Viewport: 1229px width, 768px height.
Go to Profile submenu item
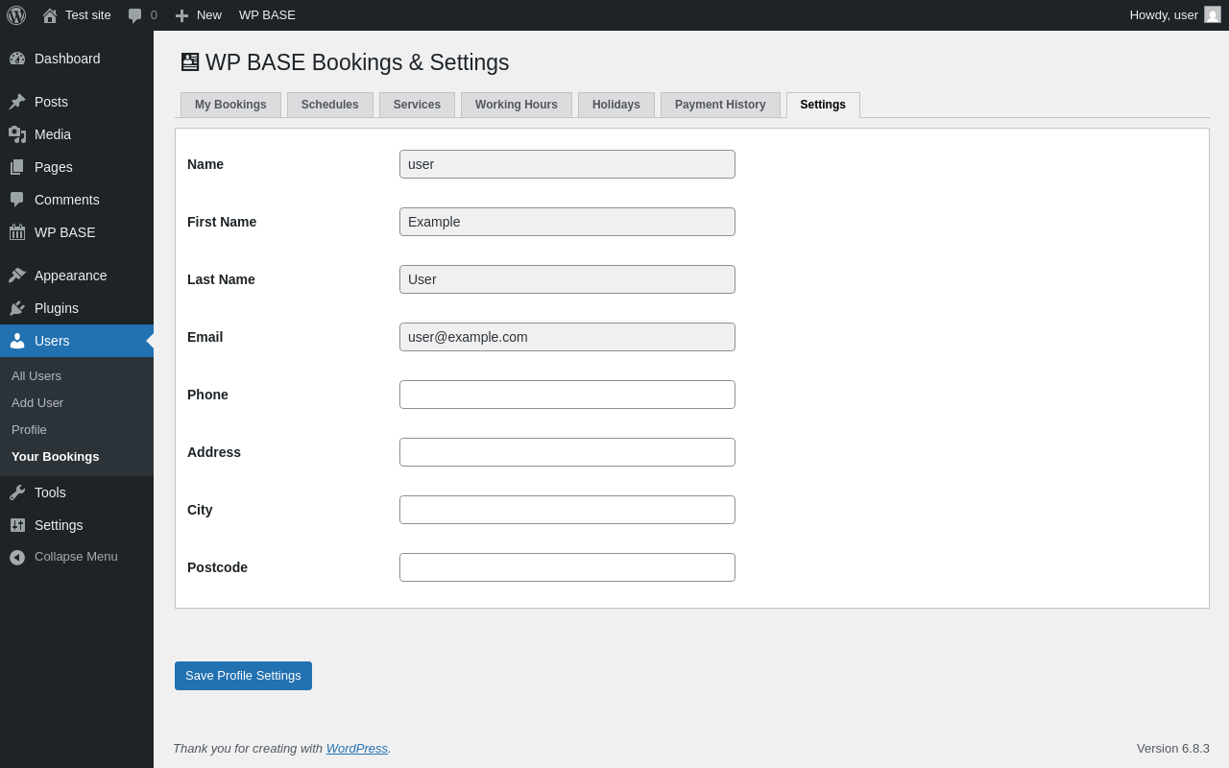point(29,430)
